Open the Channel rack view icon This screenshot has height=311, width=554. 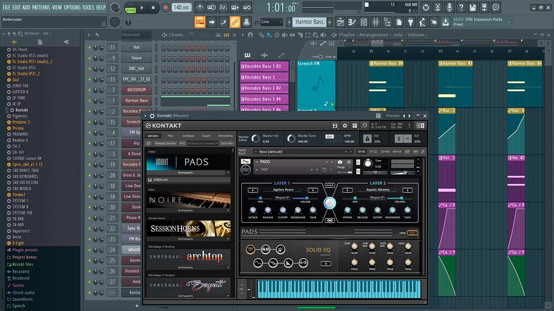pyautogui.click(x=364, y=22)
